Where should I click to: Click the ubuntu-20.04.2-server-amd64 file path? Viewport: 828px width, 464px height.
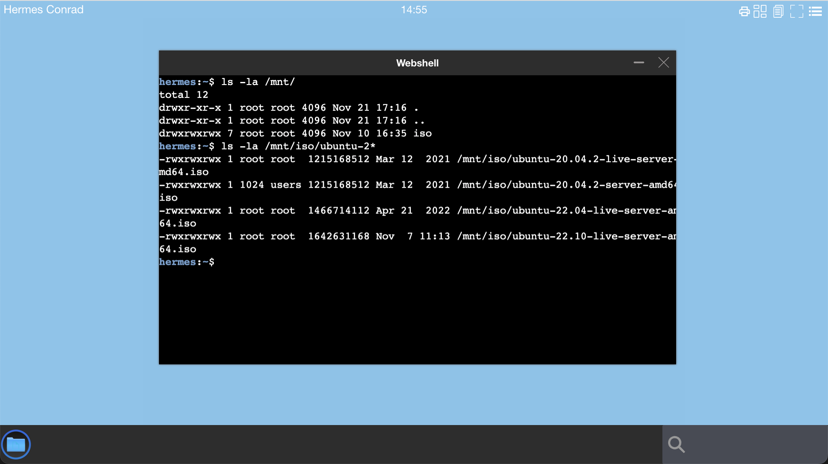pyautogui.click(x=566, y=185)
